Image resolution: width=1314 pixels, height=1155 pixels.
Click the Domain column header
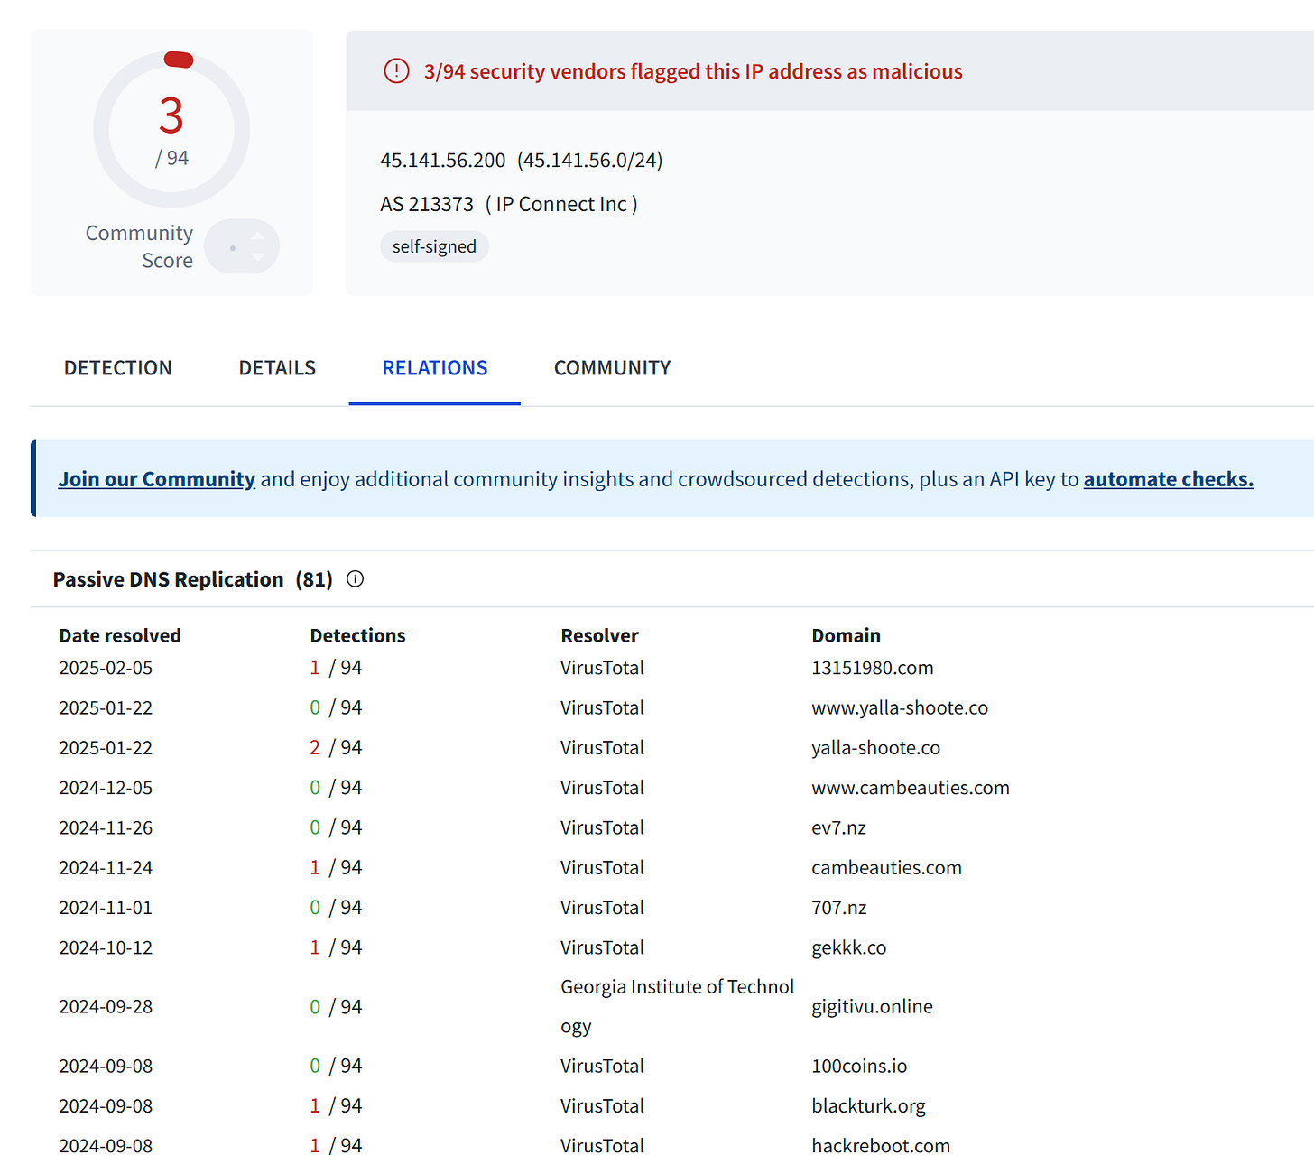(846, 635)
